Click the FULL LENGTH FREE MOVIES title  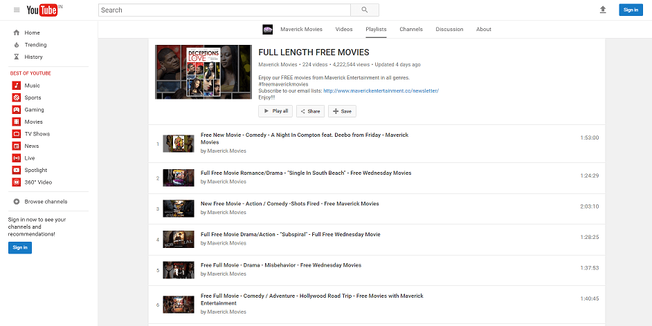(x=314, y=52)
